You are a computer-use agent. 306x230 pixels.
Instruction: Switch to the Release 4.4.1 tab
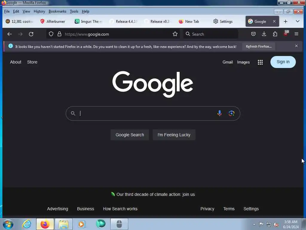pos(123,21)
